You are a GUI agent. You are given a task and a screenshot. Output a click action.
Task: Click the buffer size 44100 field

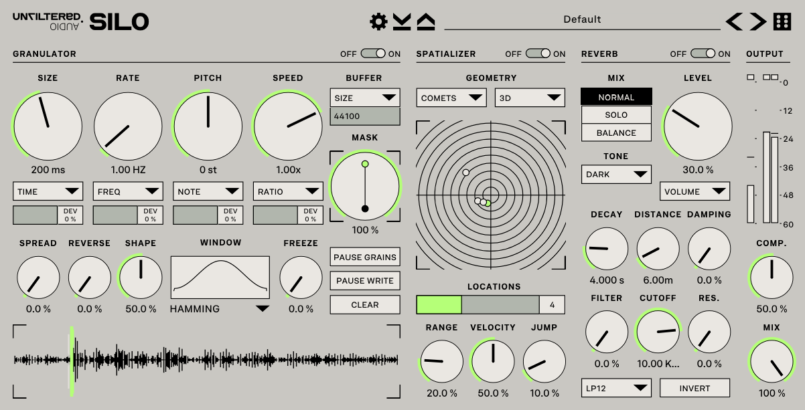tap(365, 116)
